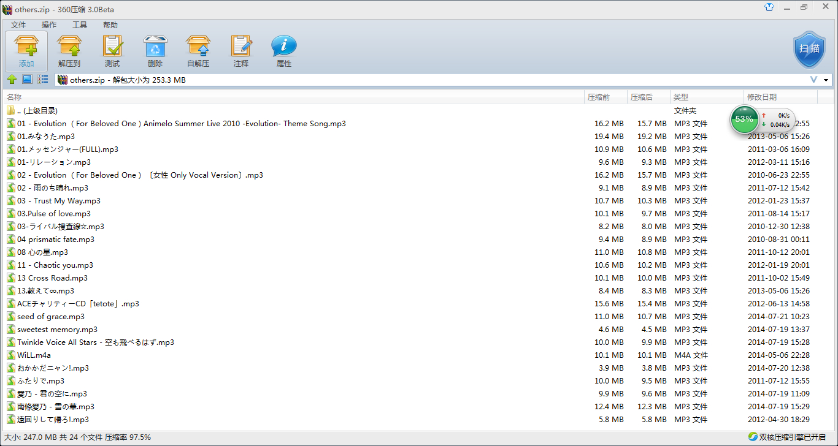The height and width of the screenshot is (446, 838).
Task: Select 03-ライバル捜査線☆.mp3 file
Action: pos(61,227)
